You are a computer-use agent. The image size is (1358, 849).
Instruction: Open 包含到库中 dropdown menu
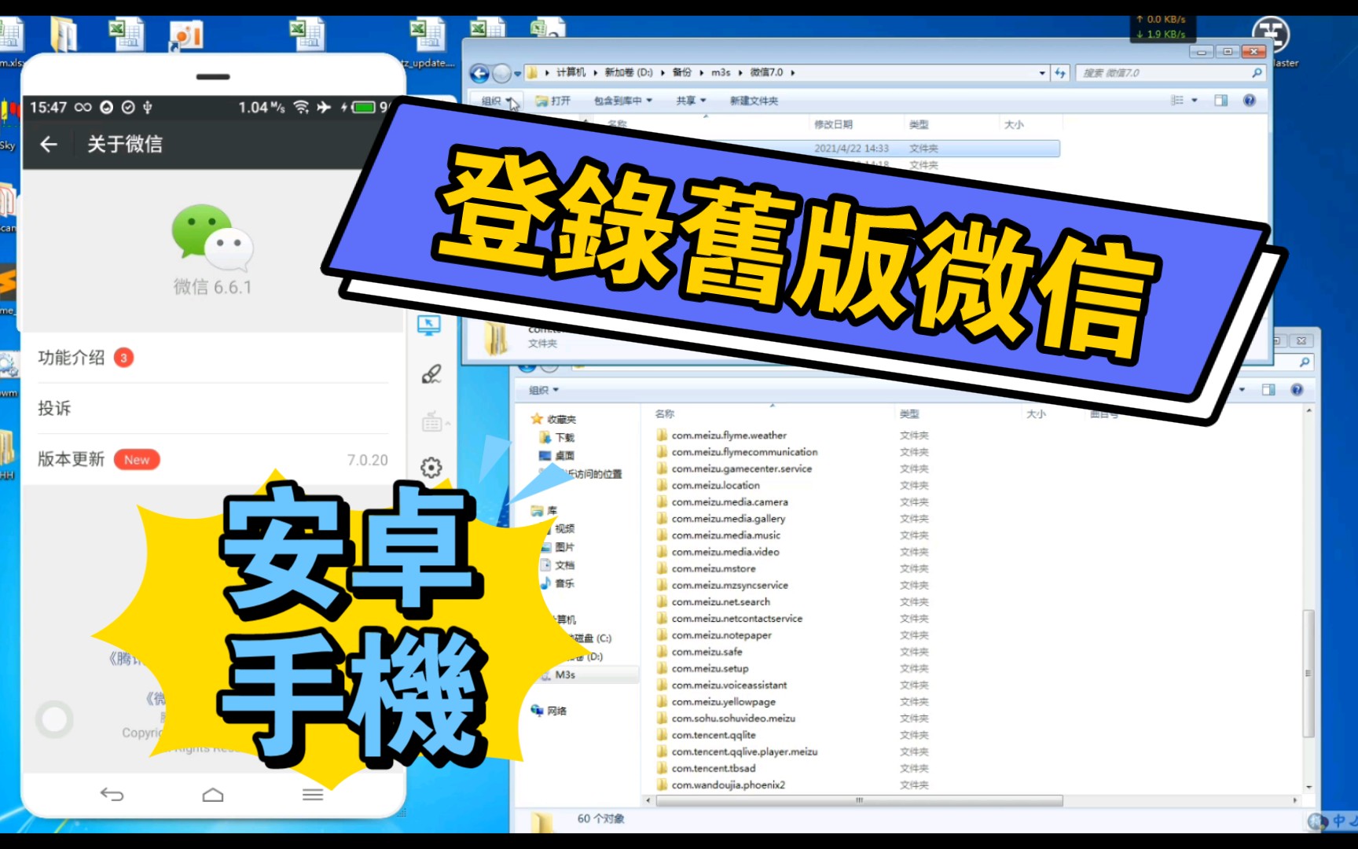[x=623, y=101]
